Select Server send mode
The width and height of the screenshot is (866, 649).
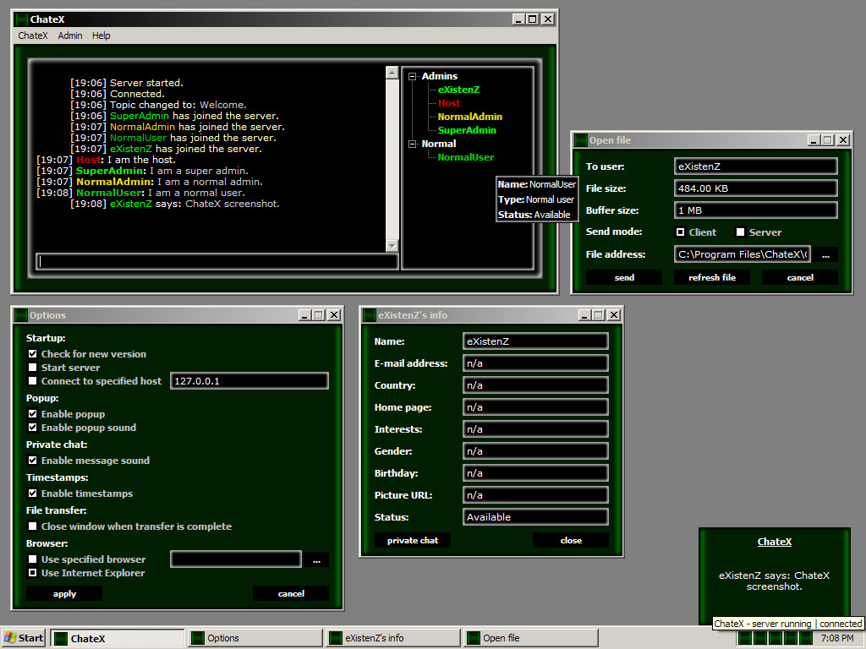point(741,232)
